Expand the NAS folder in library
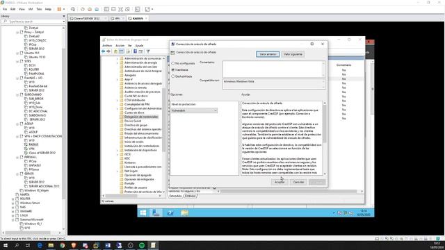This screenshot has width=445, height=250. click(13, 207)
